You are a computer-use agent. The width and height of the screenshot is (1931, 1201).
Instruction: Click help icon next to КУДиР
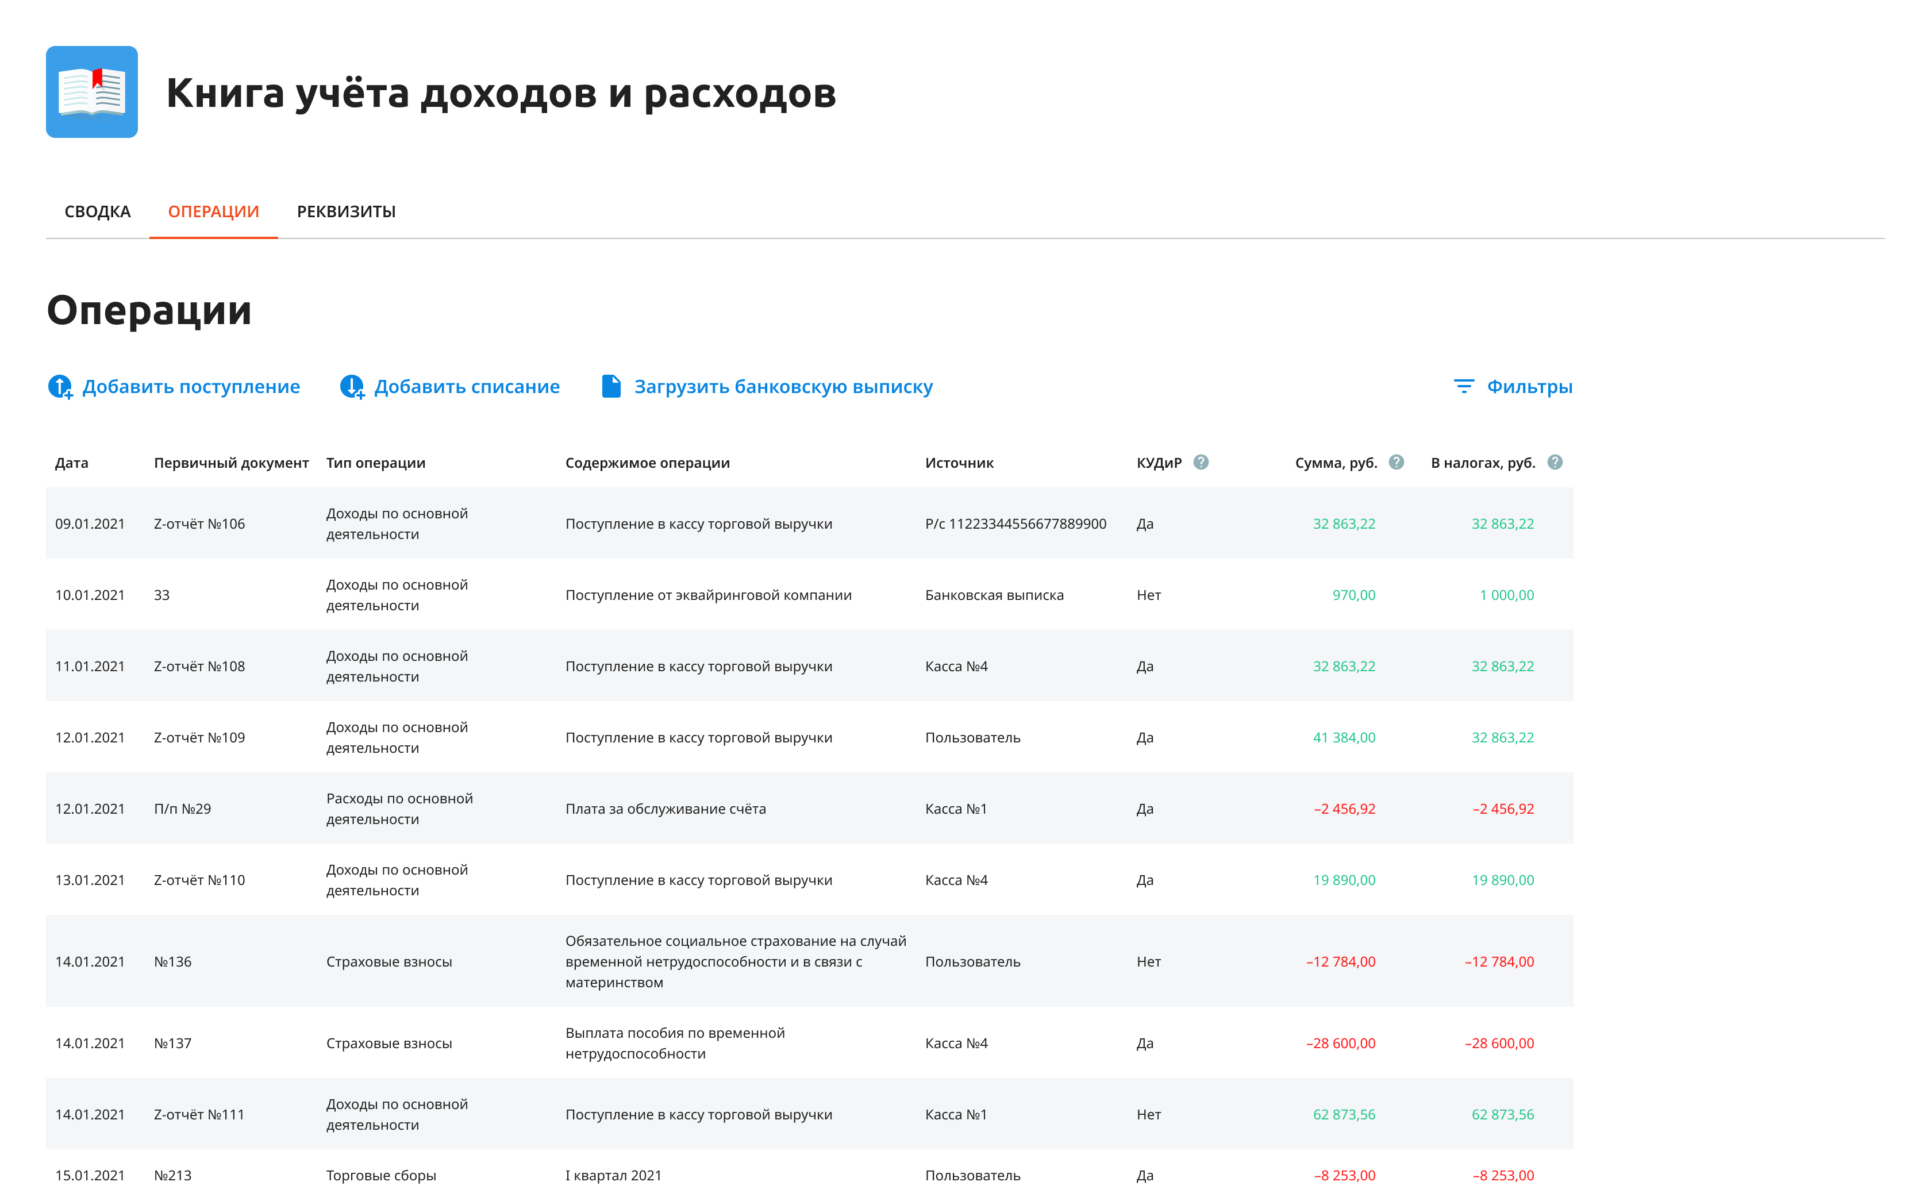1201,462
